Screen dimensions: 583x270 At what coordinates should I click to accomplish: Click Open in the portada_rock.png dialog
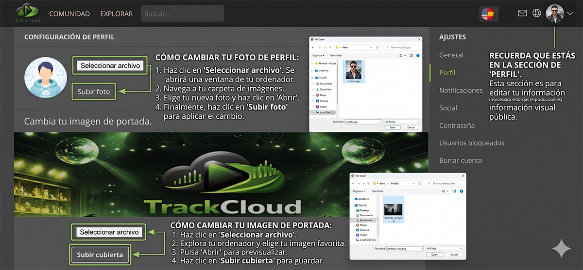coord(434,254)
